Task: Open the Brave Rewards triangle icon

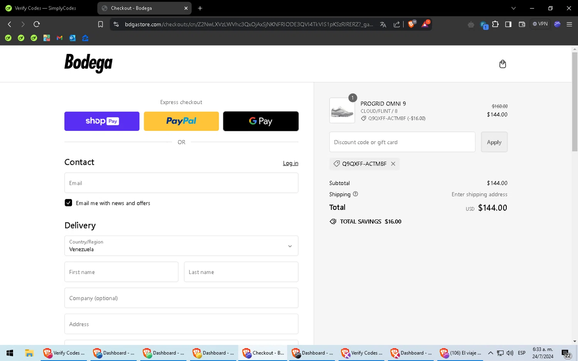Action: (425, 24)
